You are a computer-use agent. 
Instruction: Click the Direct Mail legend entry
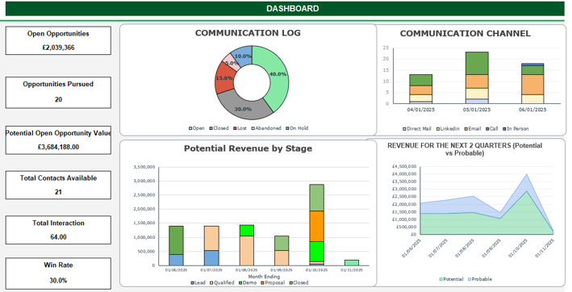(x=416, y=129)
